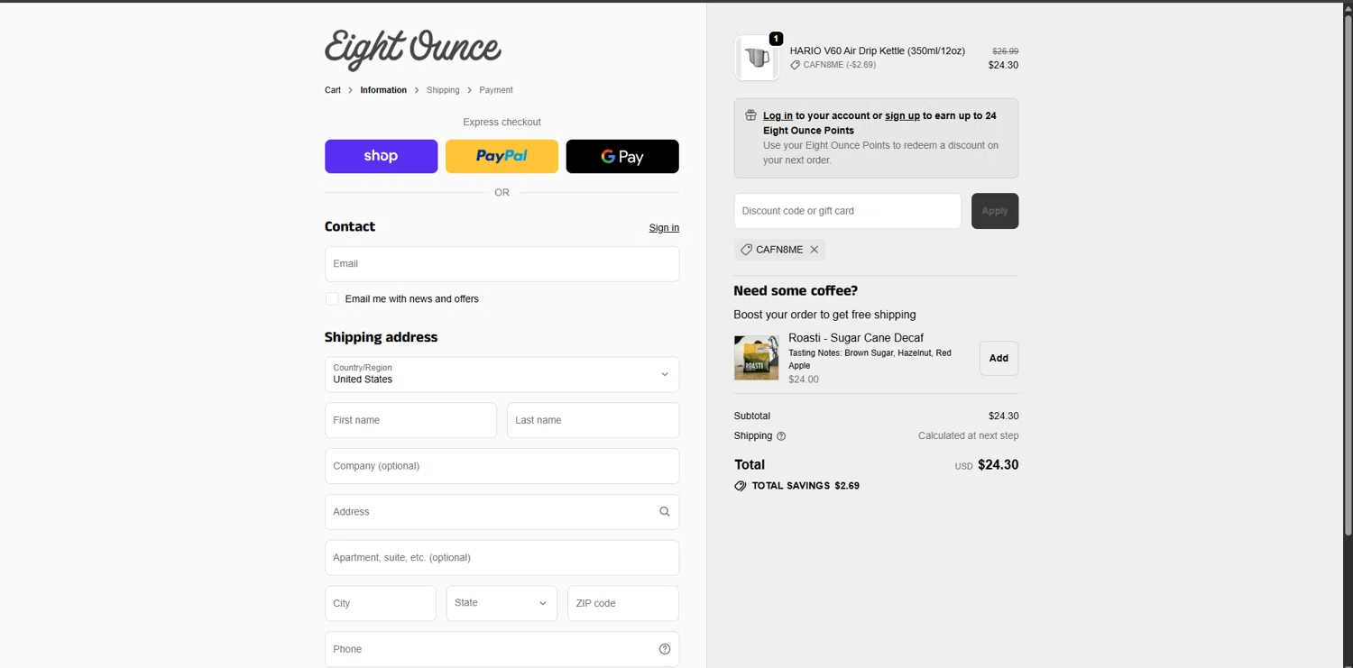Screen dimensions: 1353x668
Task: Open Sign in link beside Contact
Action: (664, 228)
